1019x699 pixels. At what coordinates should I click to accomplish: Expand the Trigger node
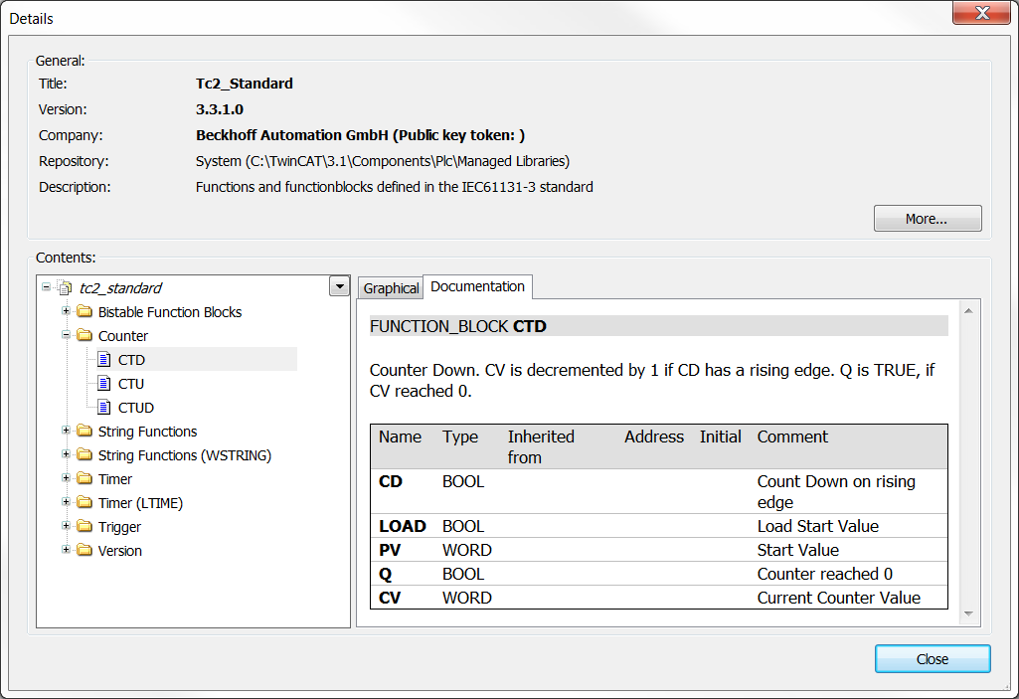click(x=66, y=525)
